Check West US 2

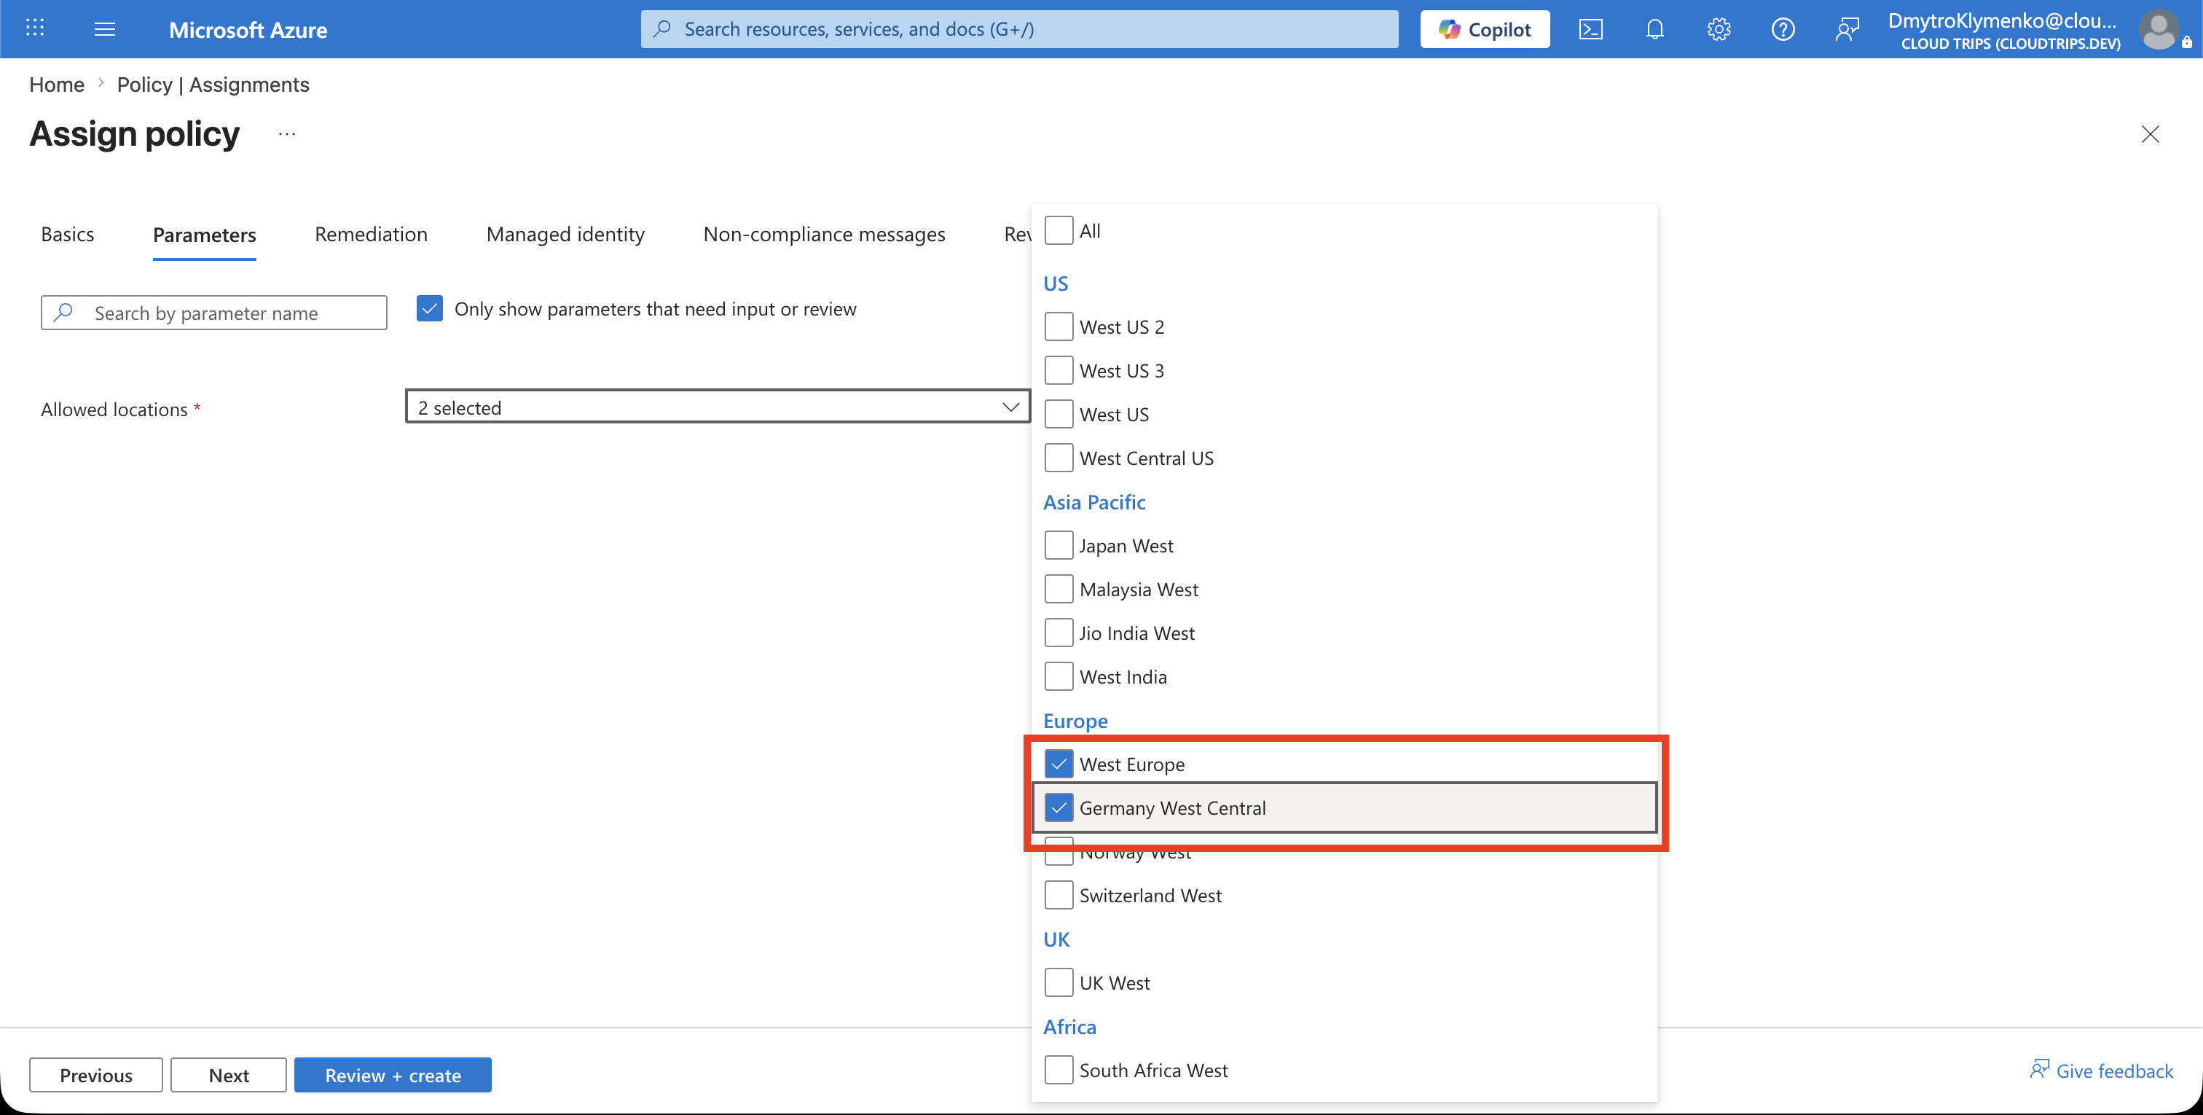(x=1059, y=327)
